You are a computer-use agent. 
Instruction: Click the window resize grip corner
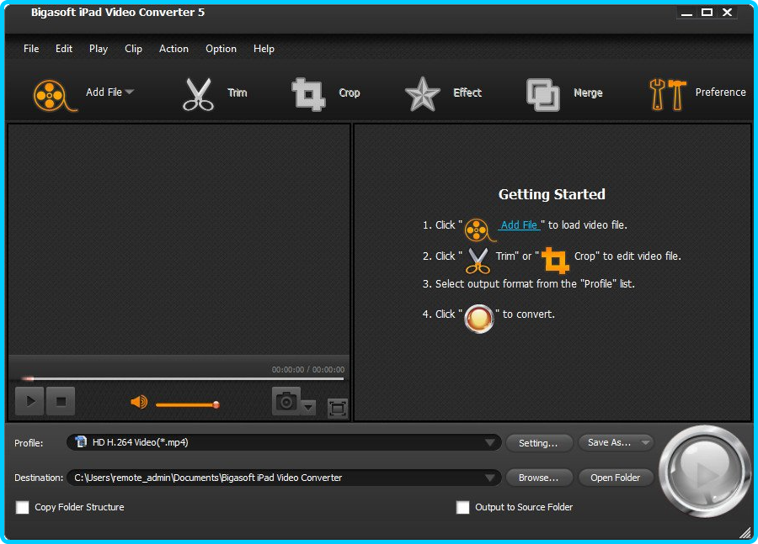745,532
